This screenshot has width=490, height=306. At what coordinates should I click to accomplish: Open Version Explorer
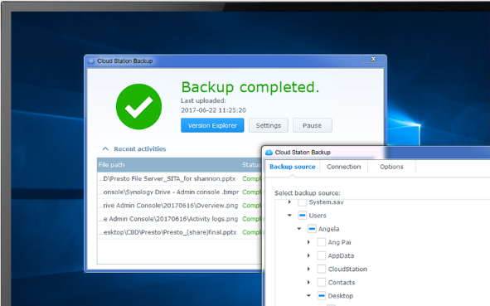212,125
